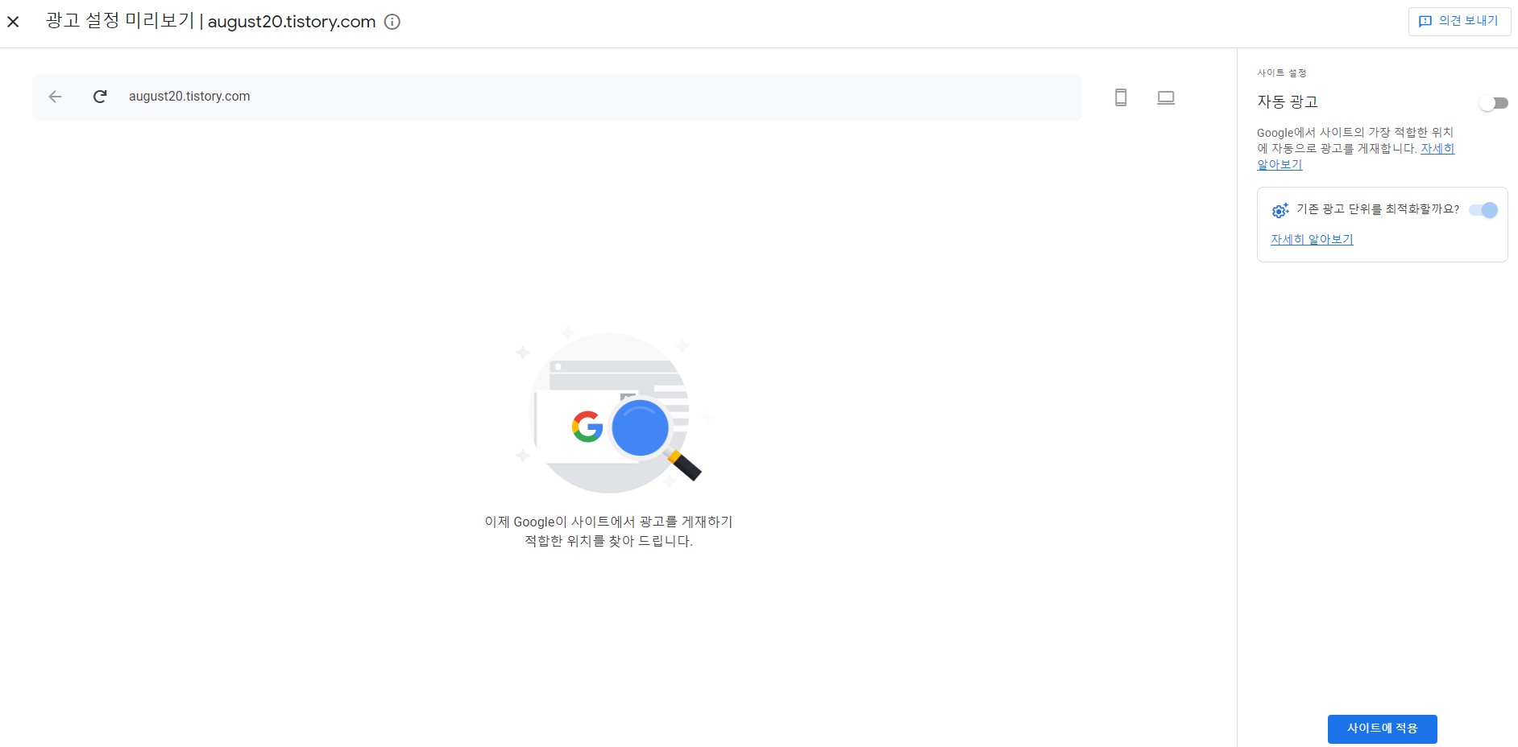Switch preview to desktop laptop view

click(1166, 97)
